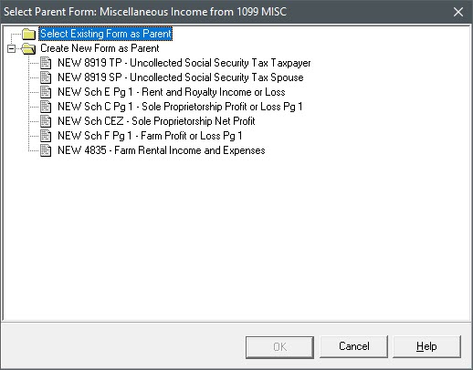Click the Select Existing Form folder icon
Image resolution: width=473 pixels, height=370 pixels.
[x=29, y=34]
